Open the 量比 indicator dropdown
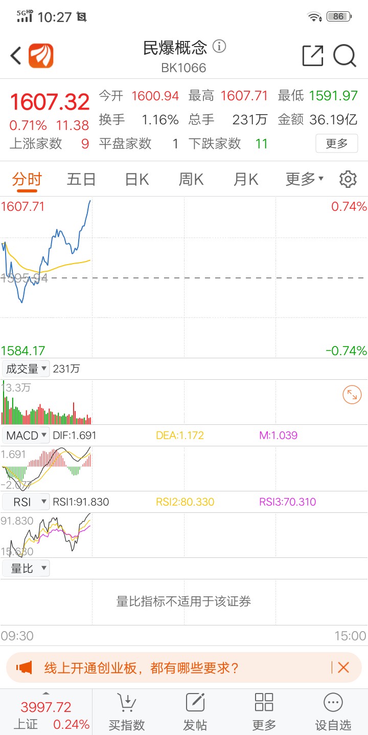This screenshot has width=368, height=735. (26, 569)
